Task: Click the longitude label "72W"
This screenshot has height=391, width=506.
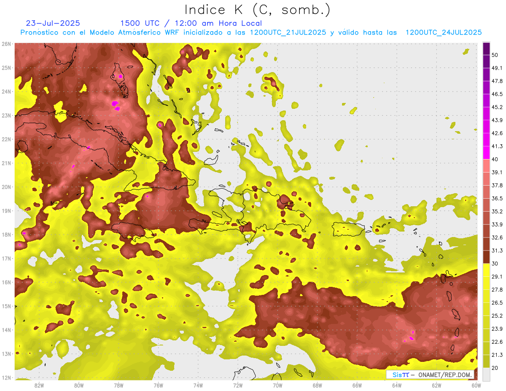Action: (238, 385)
